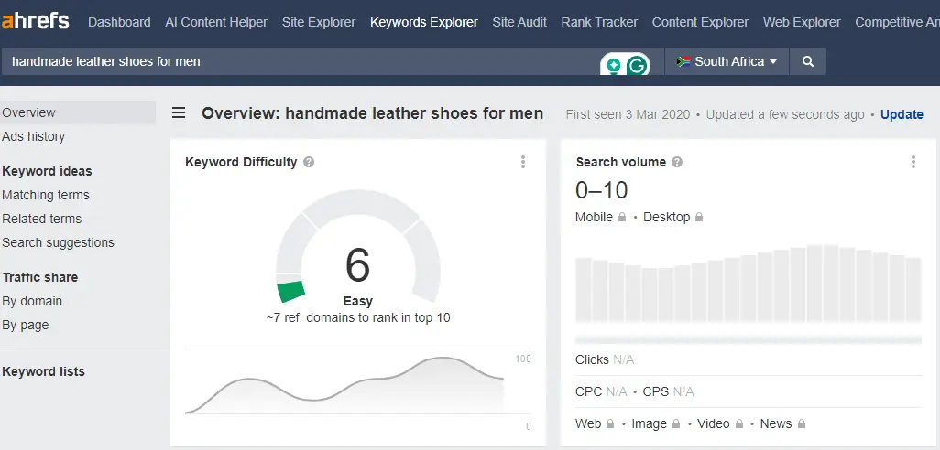
Task: Click the Keyword Difficulty gauge score 6
Action: (x=358, y=264)
